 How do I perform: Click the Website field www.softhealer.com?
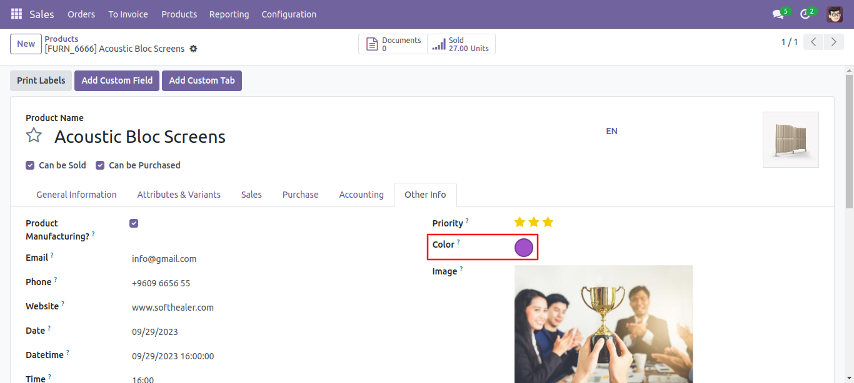point(173,308)
